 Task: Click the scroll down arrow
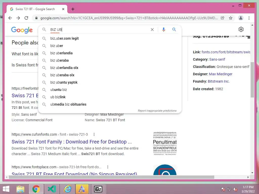click(x=252, y=173)
